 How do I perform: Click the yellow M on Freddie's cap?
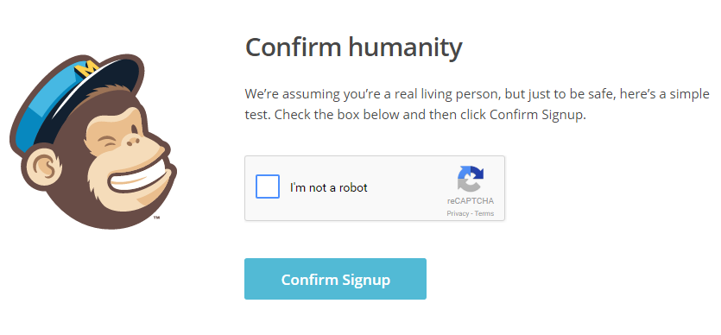coord(86,69)
